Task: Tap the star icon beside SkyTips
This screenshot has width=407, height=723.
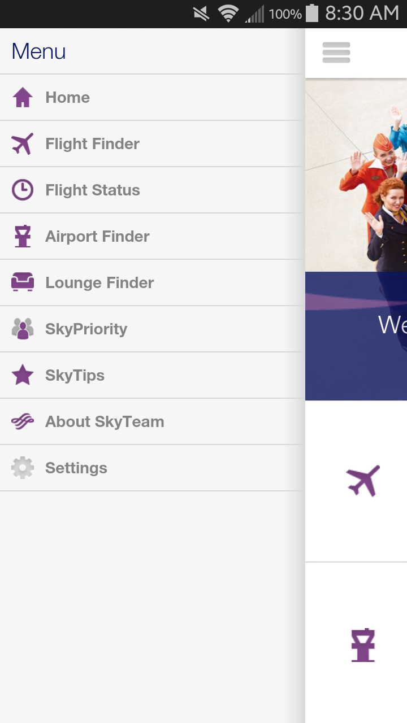Action: (23, 375)
